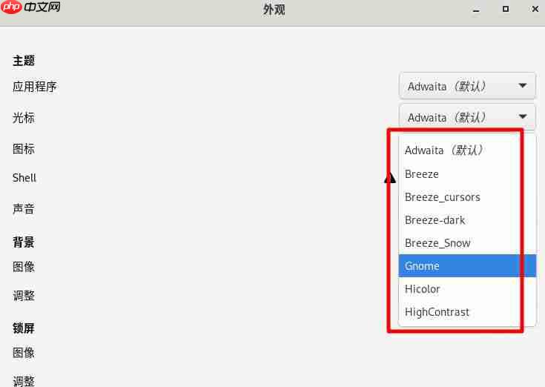This screenshot has width=545, height=387.
Task: Pick Breeze_Snow cursor theme
Action: pos(467,243)
